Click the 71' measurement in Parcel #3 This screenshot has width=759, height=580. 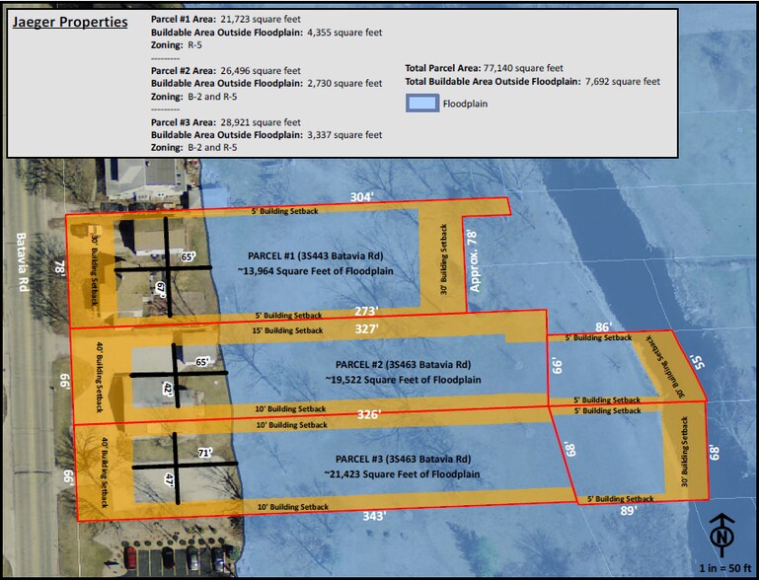click(205, 453)
